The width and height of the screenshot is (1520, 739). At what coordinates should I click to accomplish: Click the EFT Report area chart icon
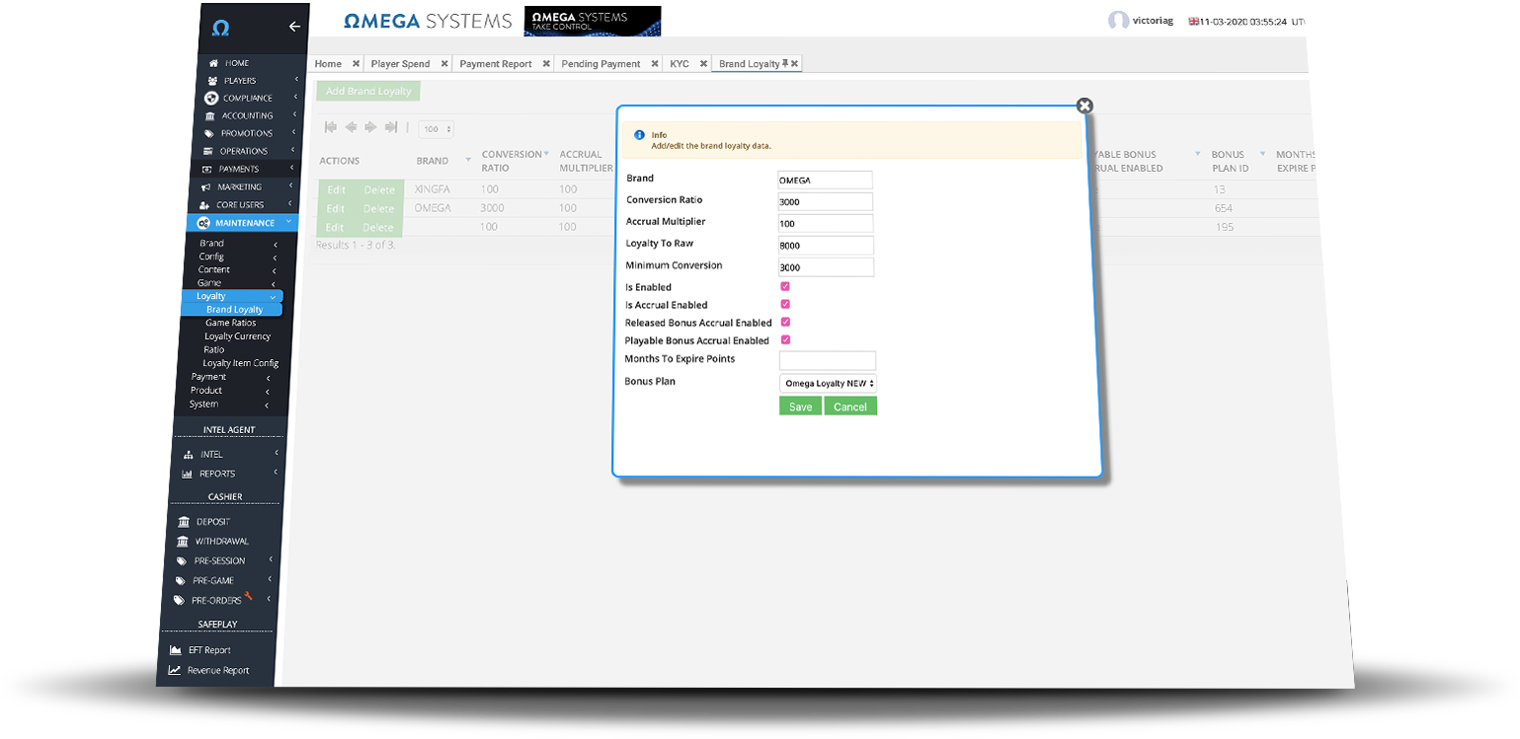(176, 650)
